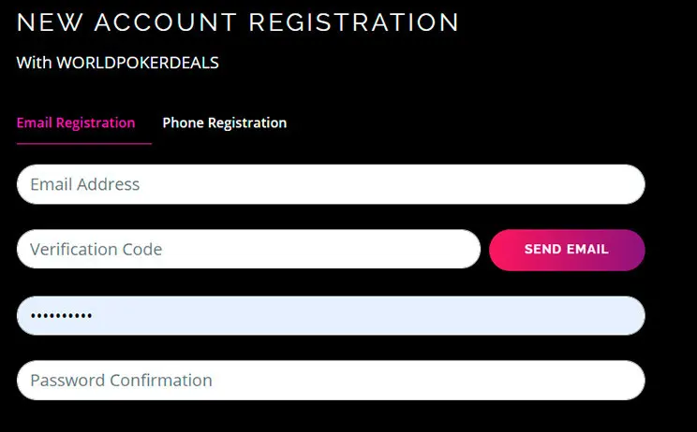Focus the Verification Code field
The image size is (697, 432).
coord(248,250)
